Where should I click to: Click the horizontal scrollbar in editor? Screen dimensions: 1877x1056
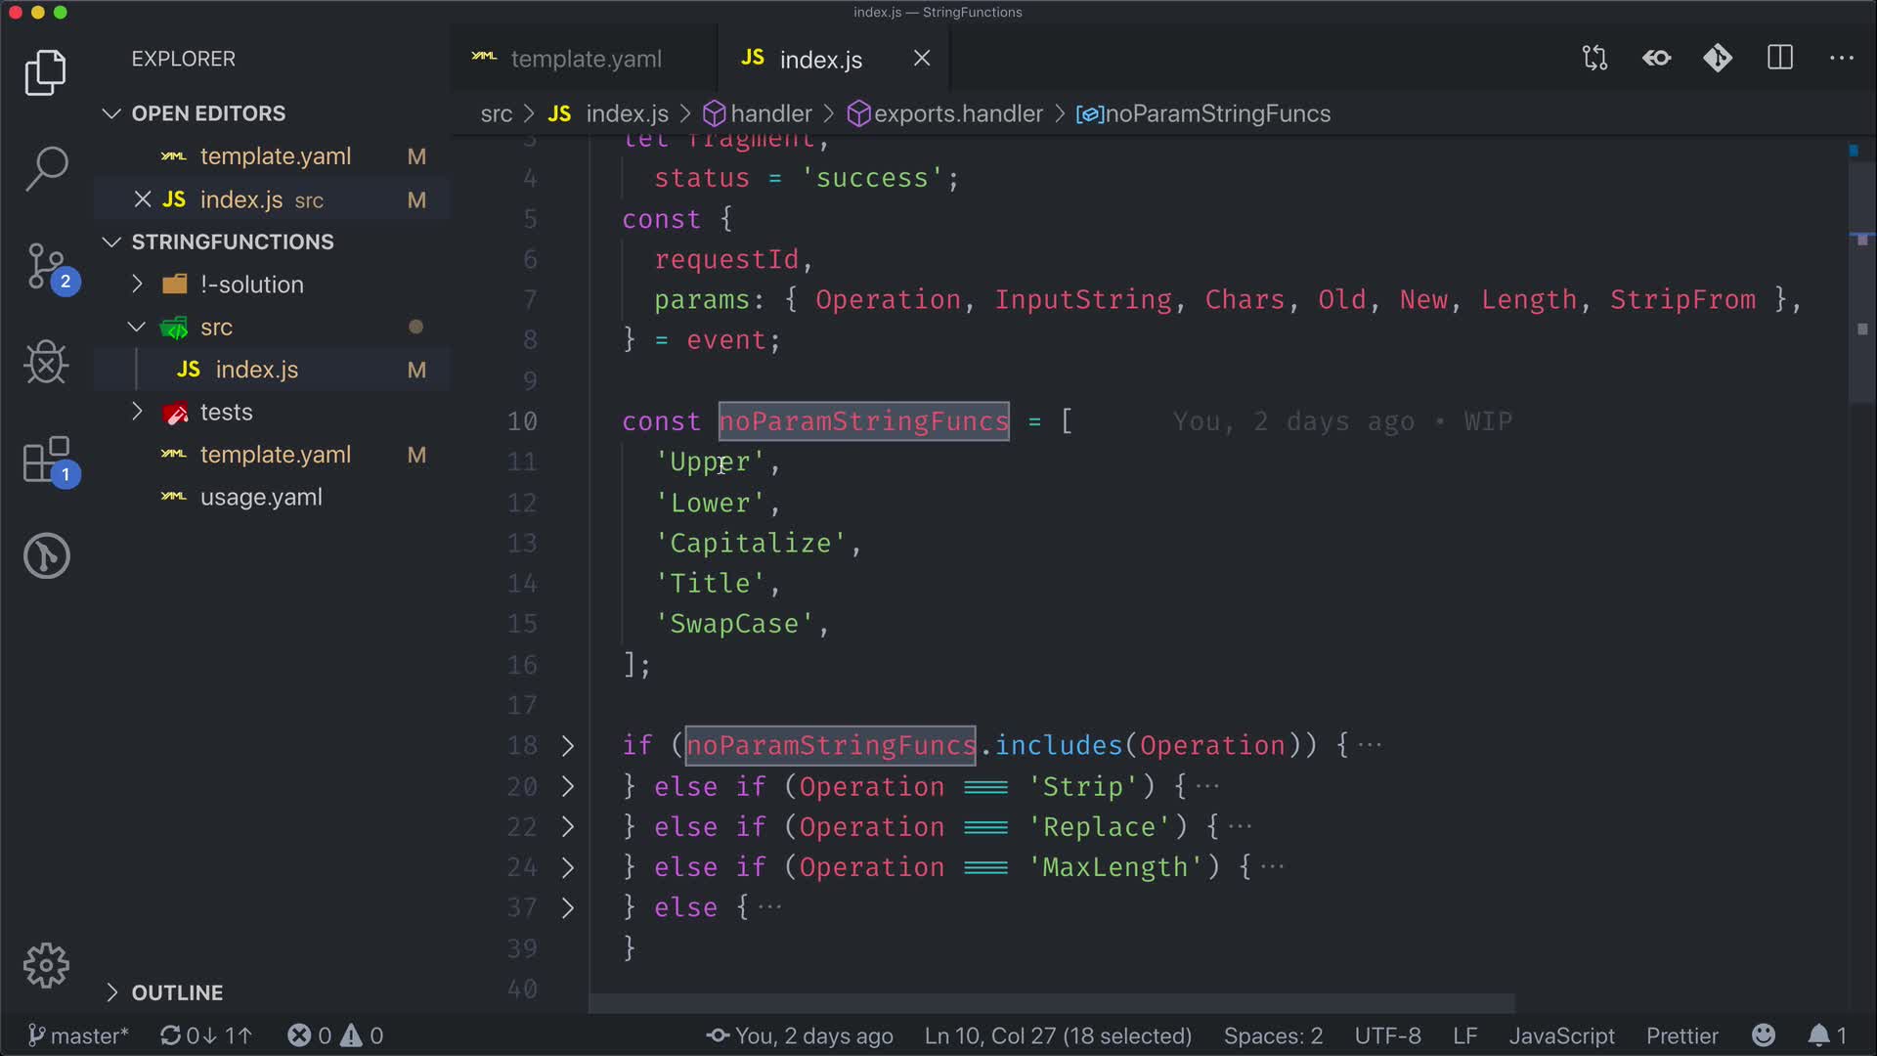pos(1051,1003)
